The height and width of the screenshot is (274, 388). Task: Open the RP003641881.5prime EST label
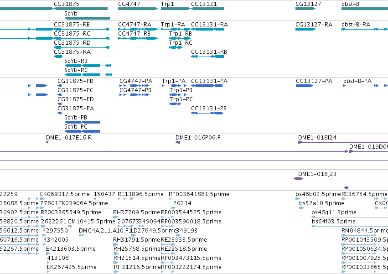[199, 194]
